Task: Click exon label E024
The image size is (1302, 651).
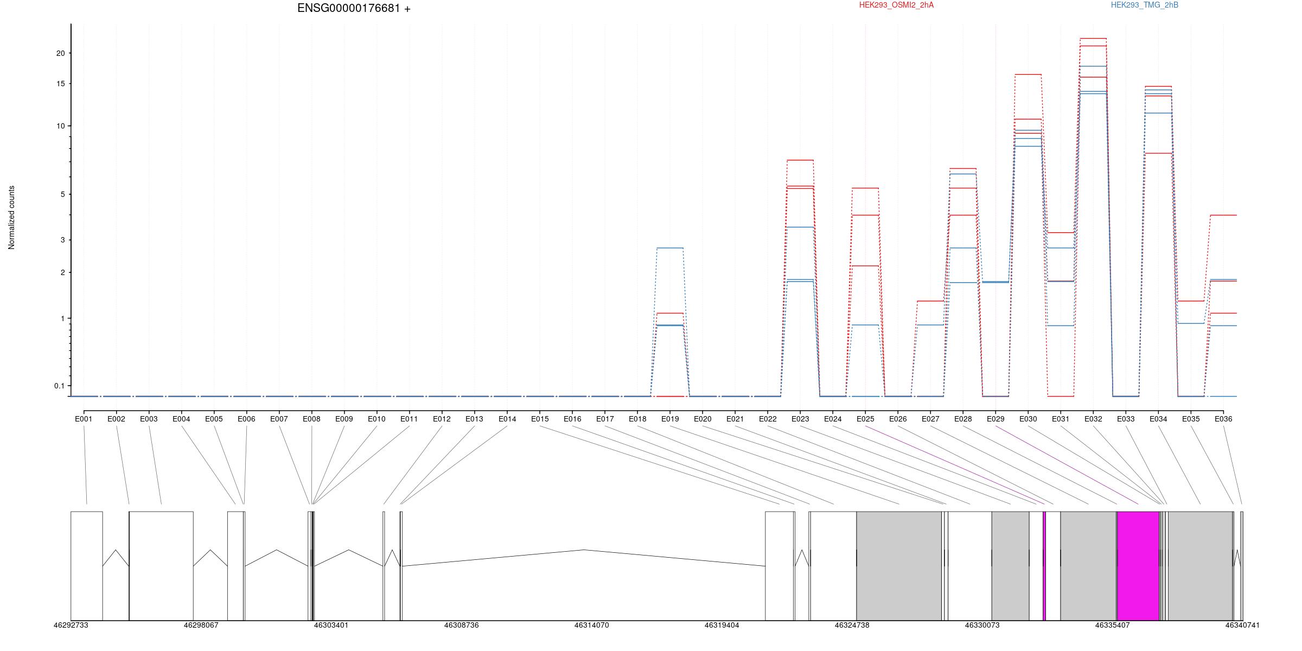Action: [x=833, y=419]
